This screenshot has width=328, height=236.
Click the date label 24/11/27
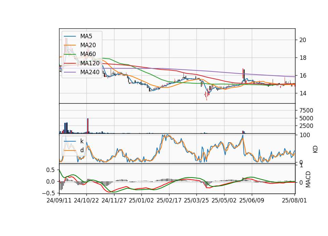(x=114, y=200)
